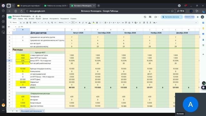Image resolution: width=206 pixels, height=116 pixels.
Task: Open the version history clock icon
Action: coord(145,17)
